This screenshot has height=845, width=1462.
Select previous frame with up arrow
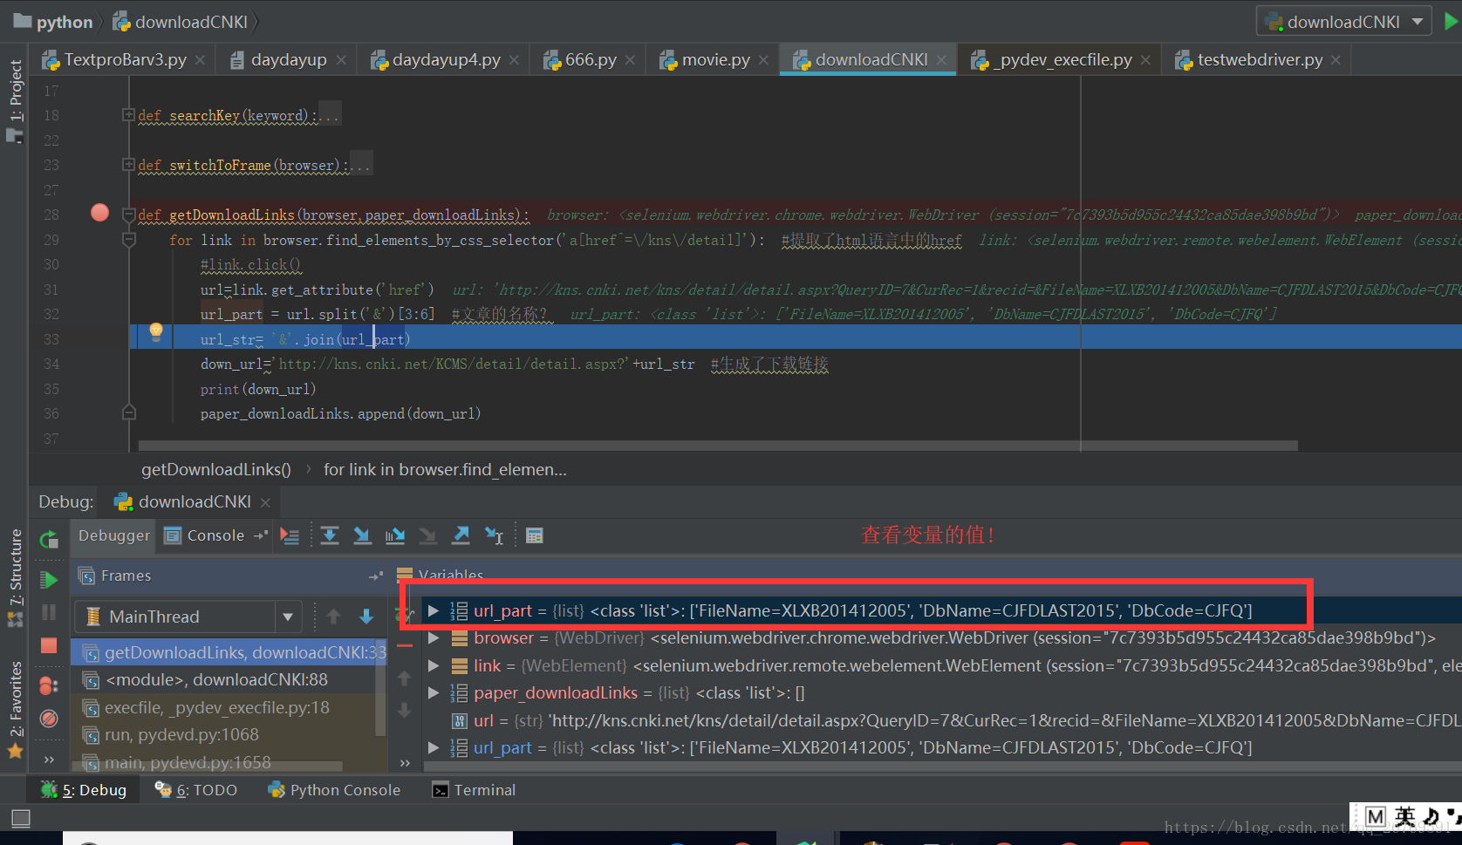(333, 617)
